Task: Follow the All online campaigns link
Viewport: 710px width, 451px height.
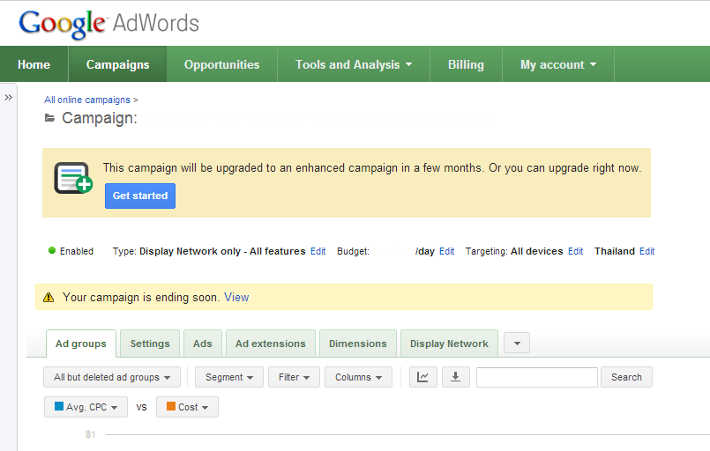Action: click(x=87, y=100)
